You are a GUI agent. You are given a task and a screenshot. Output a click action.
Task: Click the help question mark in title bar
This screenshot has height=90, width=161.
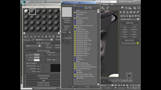click(130, 2)
